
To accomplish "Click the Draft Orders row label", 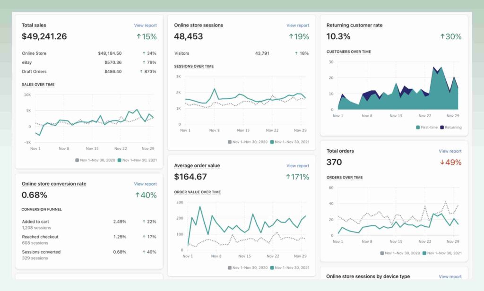I will [34, 72].
